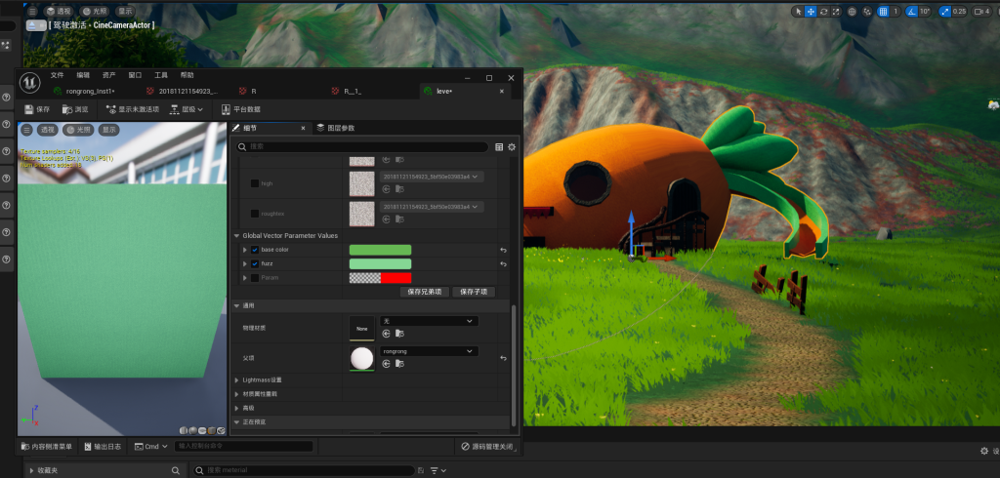Toggle 显示未激活项 show inactive button

pos(133,109)
